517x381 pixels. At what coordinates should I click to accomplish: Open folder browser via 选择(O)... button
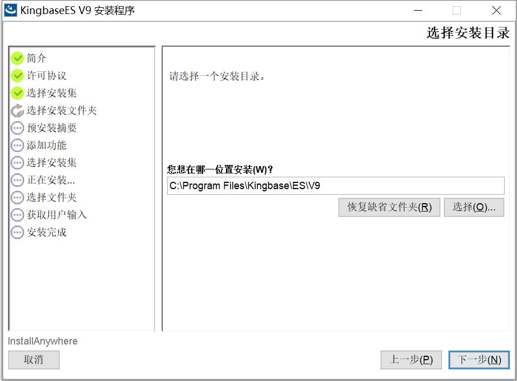pos(474,207)
